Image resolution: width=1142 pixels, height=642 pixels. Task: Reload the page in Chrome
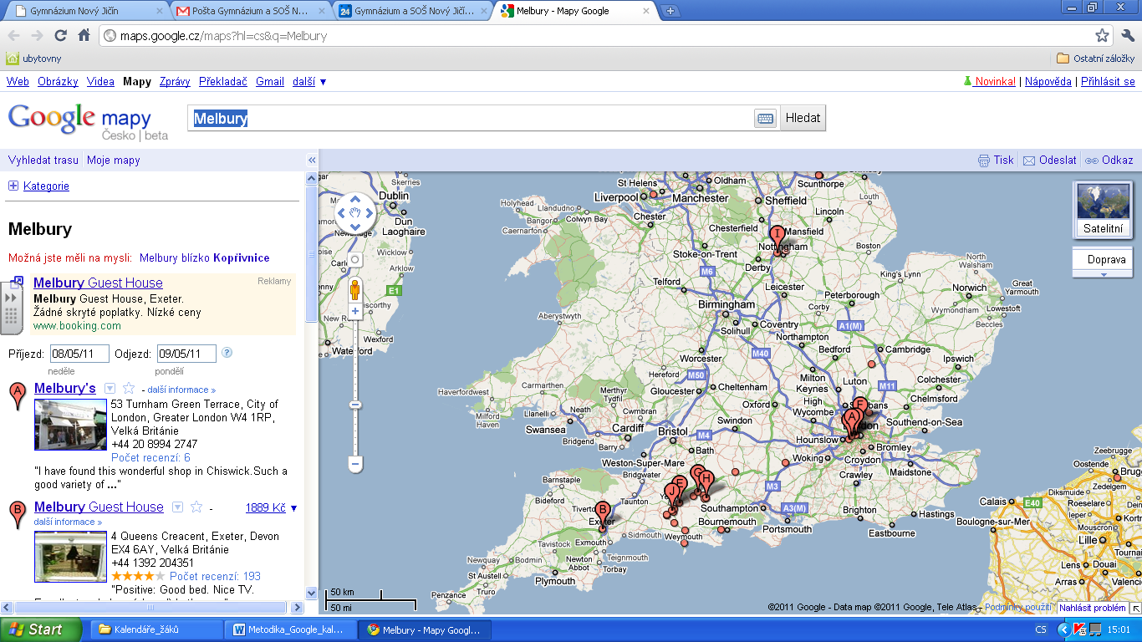point(60,36)
